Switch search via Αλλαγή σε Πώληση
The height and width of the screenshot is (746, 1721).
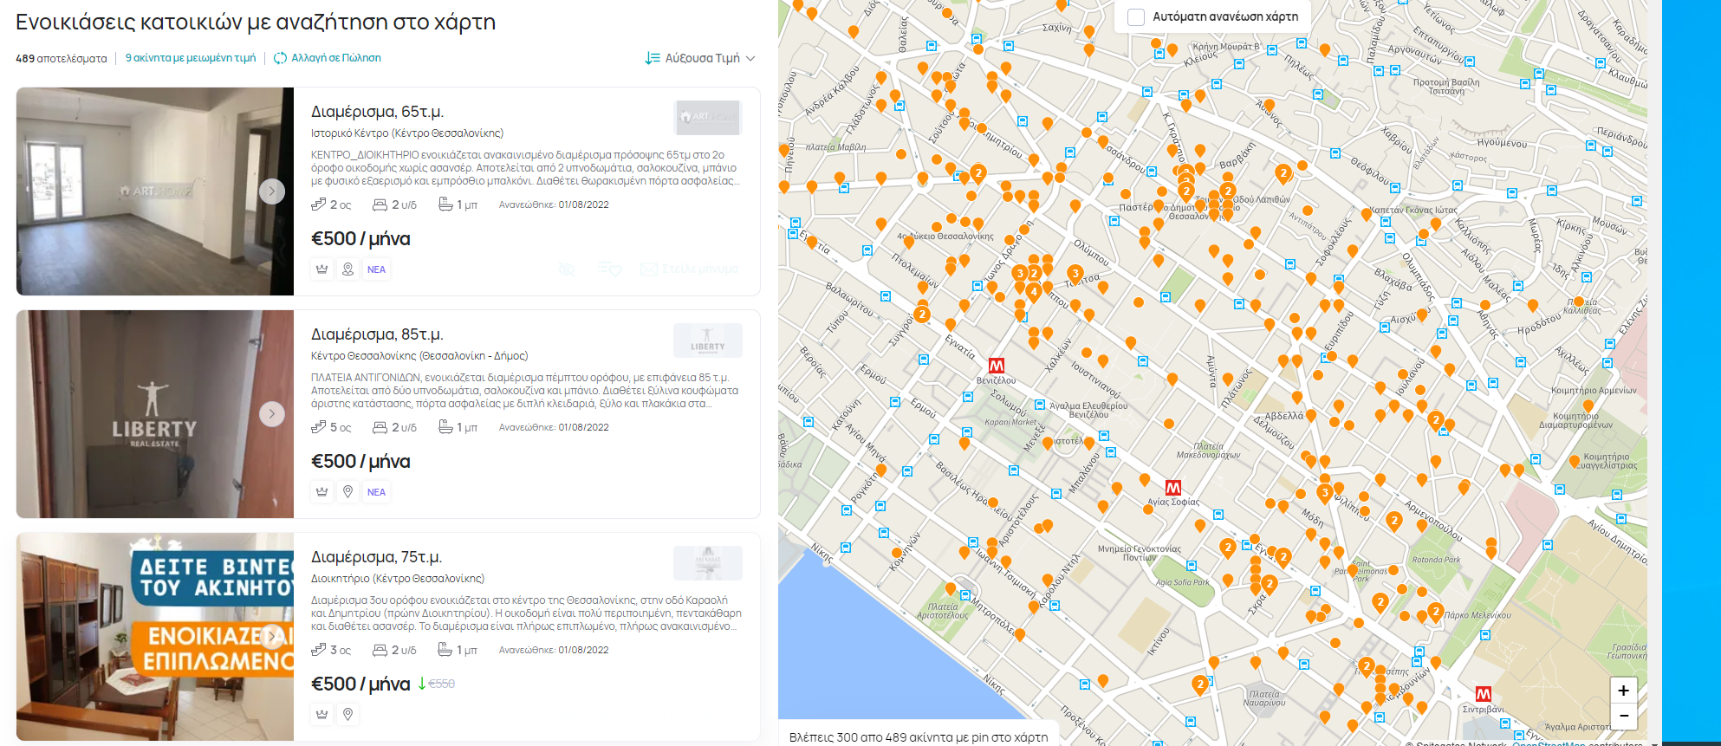tap(328, 58)
